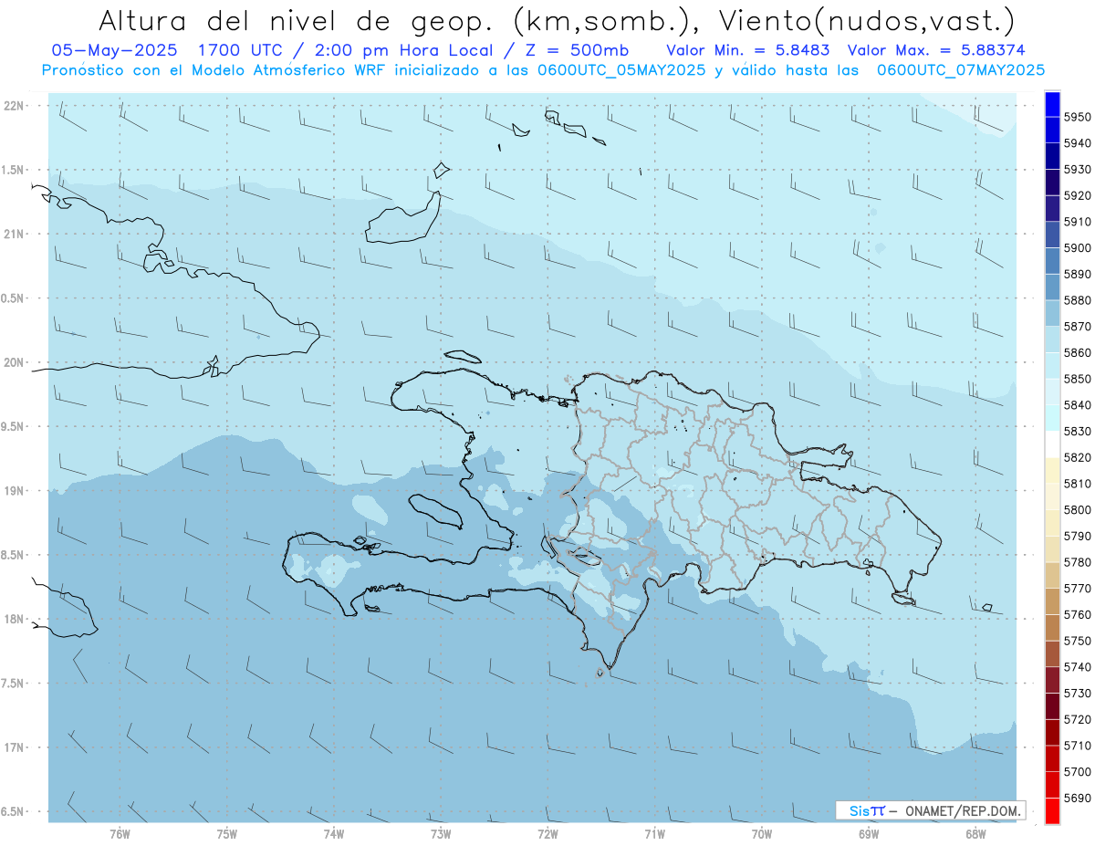Click the '21N' latitude label

[14, 235]
